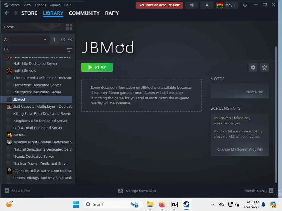Open the Steam menu
Image resolution: width=282 pixels, height=211 pixels.
15,5
